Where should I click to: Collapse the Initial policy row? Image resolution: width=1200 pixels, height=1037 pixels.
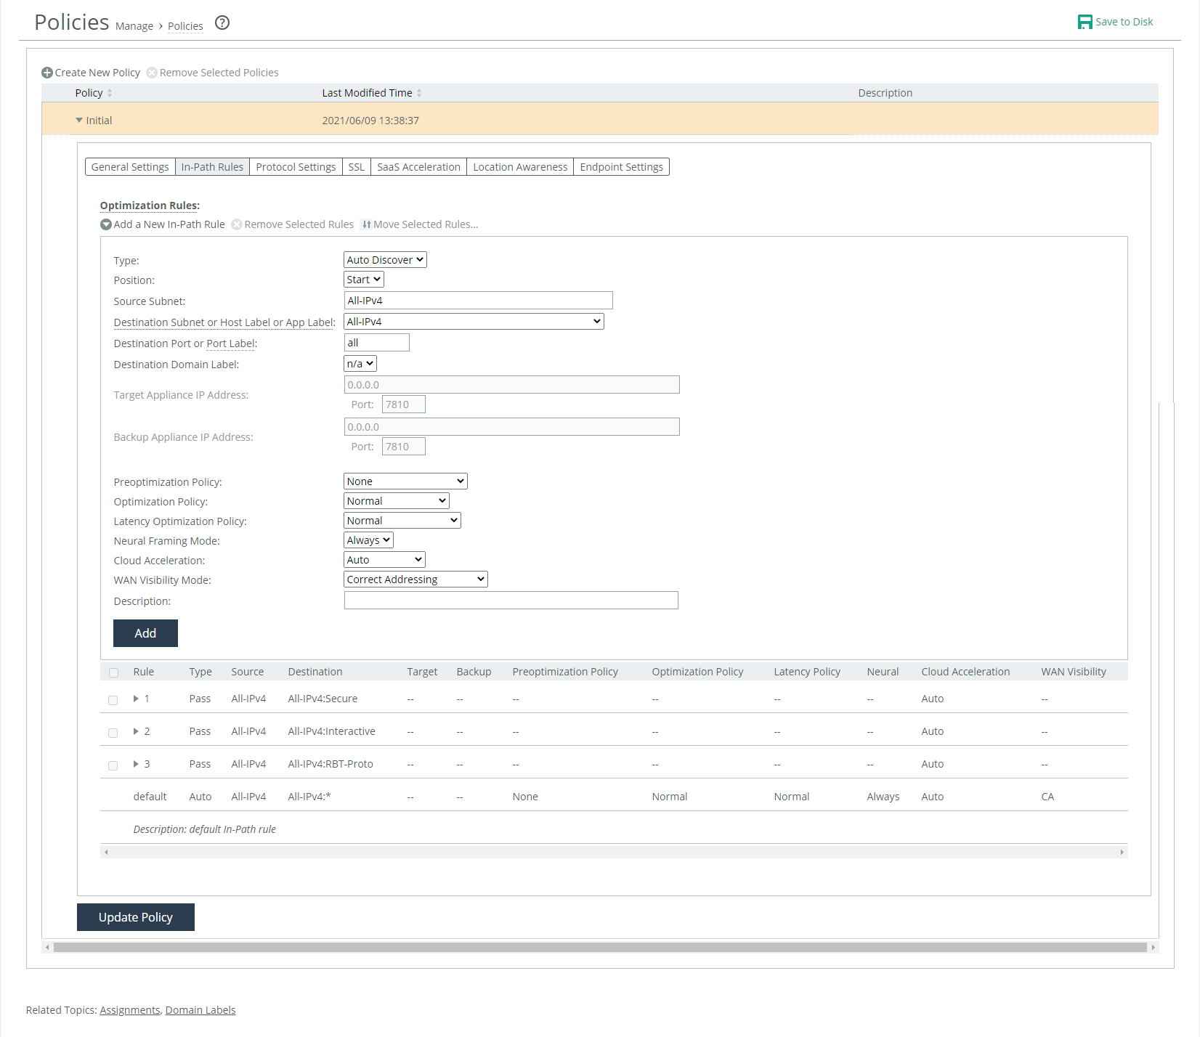(79, 121)
